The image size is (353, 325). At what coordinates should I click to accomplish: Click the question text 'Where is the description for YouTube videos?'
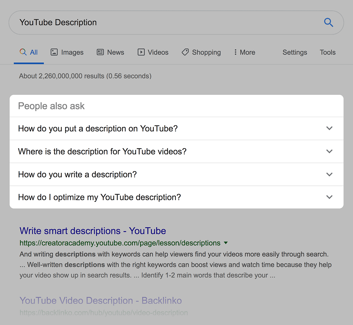102,152
